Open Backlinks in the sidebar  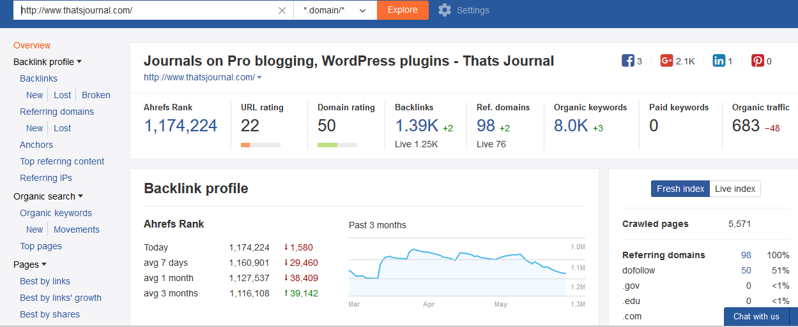[x=38, y=78]
